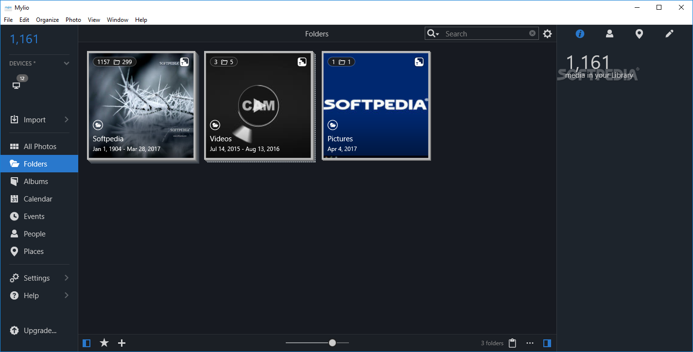Select the computer device icon
This screenshot has height=352, width=693.
pos(16,86)
